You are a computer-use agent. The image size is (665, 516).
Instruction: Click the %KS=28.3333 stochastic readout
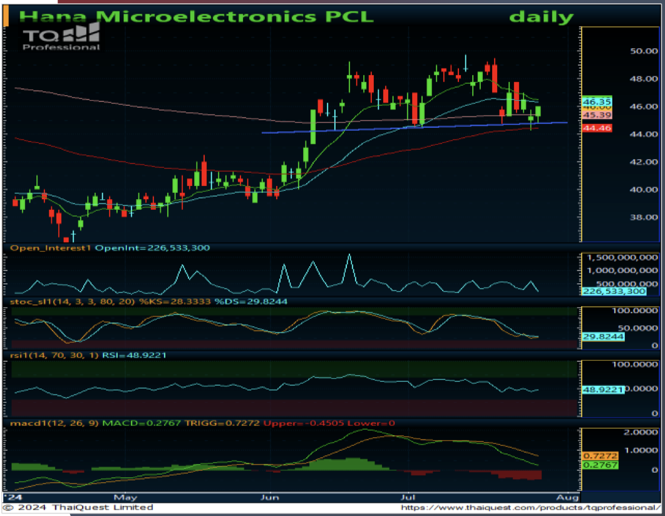pos(175,301)
